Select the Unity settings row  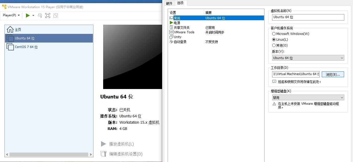pyautogui.click(x=216, y=37)
